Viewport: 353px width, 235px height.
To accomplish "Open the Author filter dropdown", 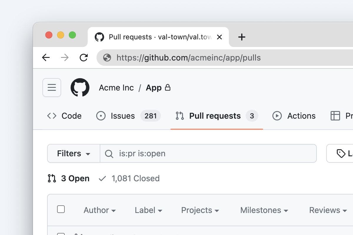I will tap(99, 210).
